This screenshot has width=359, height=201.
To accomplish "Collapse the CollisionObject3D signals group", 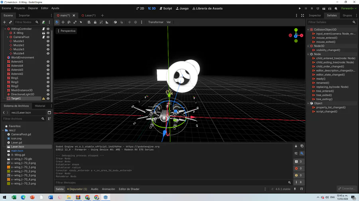I will 308,30.
